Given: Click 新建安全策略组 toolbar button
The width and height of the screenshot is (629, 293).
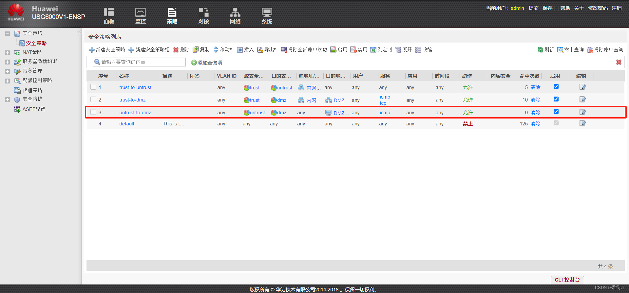Looking at the screenshot, I should pyautogui.click(x=149, y=49).
